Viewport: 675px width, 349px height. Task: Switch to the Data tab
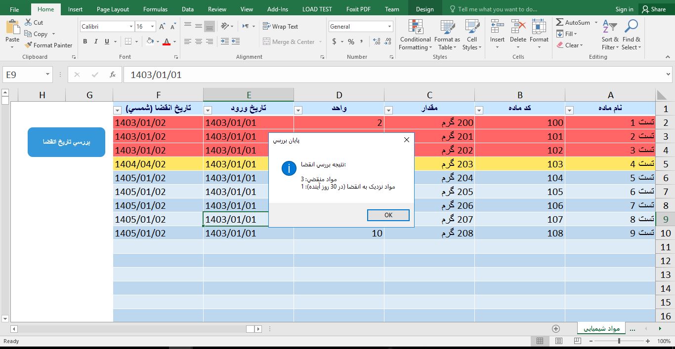pos(187,9)
